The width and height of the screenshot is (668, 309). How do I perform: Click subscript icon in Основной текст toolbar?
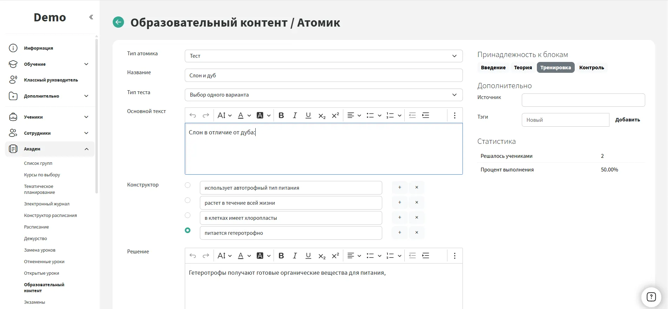pyautogui.click(x=322, y=115)
